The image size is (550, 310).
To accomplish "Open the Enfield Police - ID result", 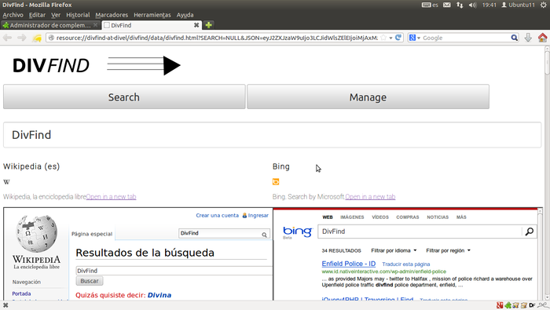I will point(349,264).
